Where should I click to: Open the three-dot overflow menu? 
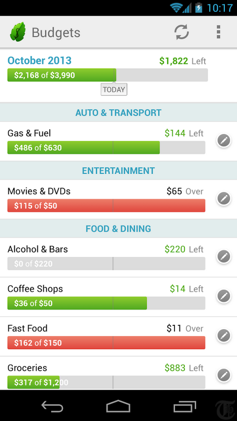coord(218,32)
